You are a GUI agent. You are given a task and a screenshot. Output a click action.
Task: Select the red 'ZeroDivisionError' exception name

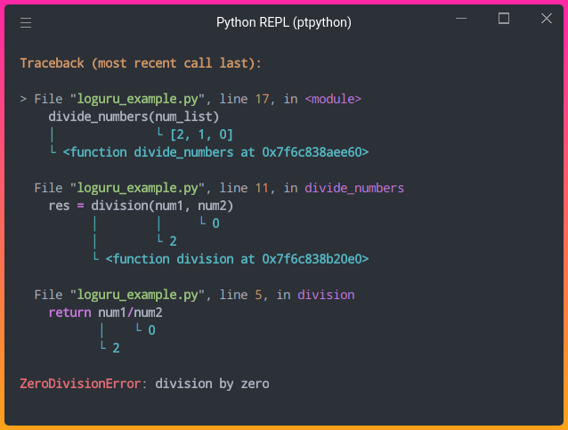[80, 384]
